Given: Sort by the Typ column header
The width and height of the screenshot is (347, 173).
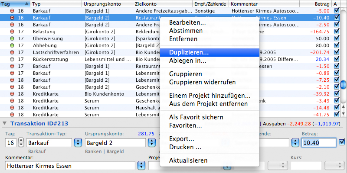Looking at the screenshot, I should point(56,3).
